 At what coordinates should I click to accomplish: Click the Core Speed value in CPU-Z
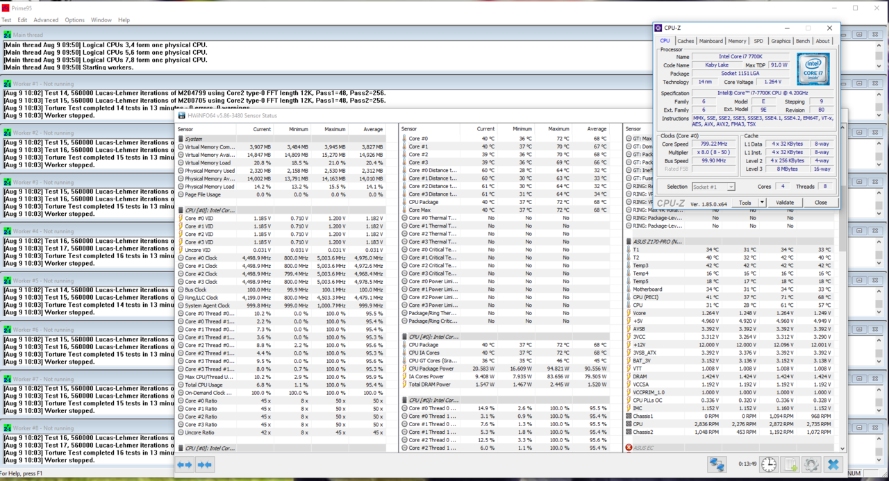[x=715, y=144]
